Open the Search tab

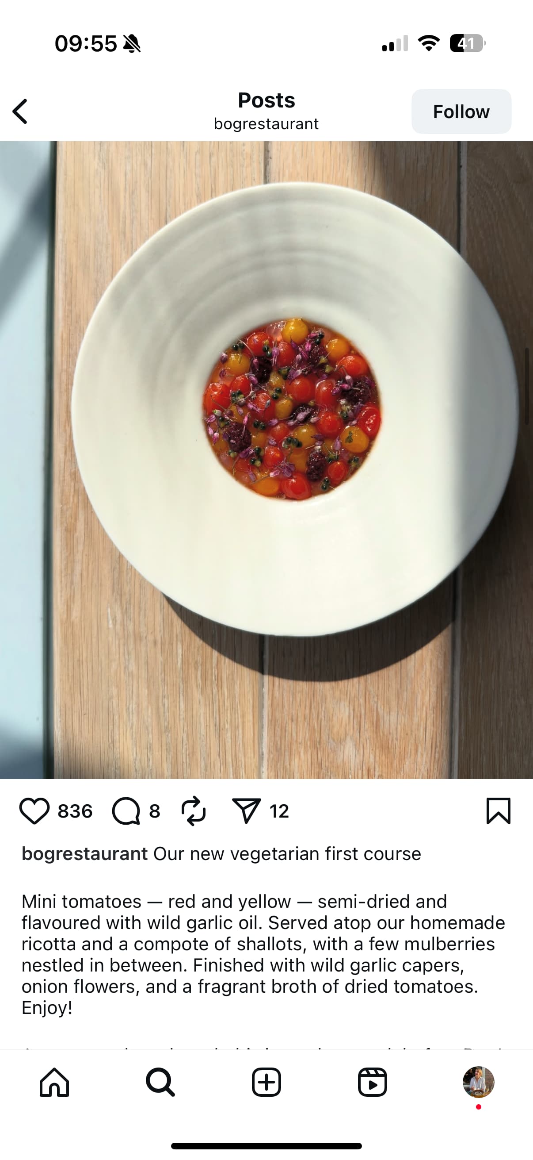coord(160,1082)
